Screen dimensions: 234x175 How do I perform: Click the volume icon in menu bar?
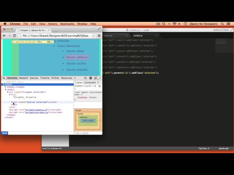click(179, 24)
